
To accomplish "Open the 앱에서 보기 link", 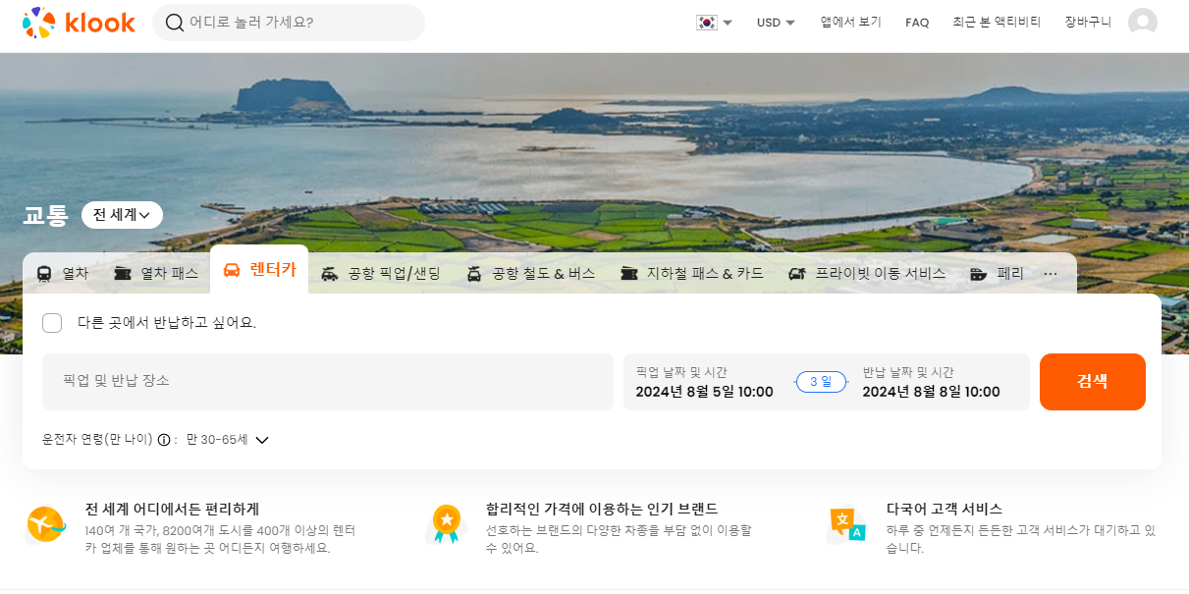I will point(851,23).
